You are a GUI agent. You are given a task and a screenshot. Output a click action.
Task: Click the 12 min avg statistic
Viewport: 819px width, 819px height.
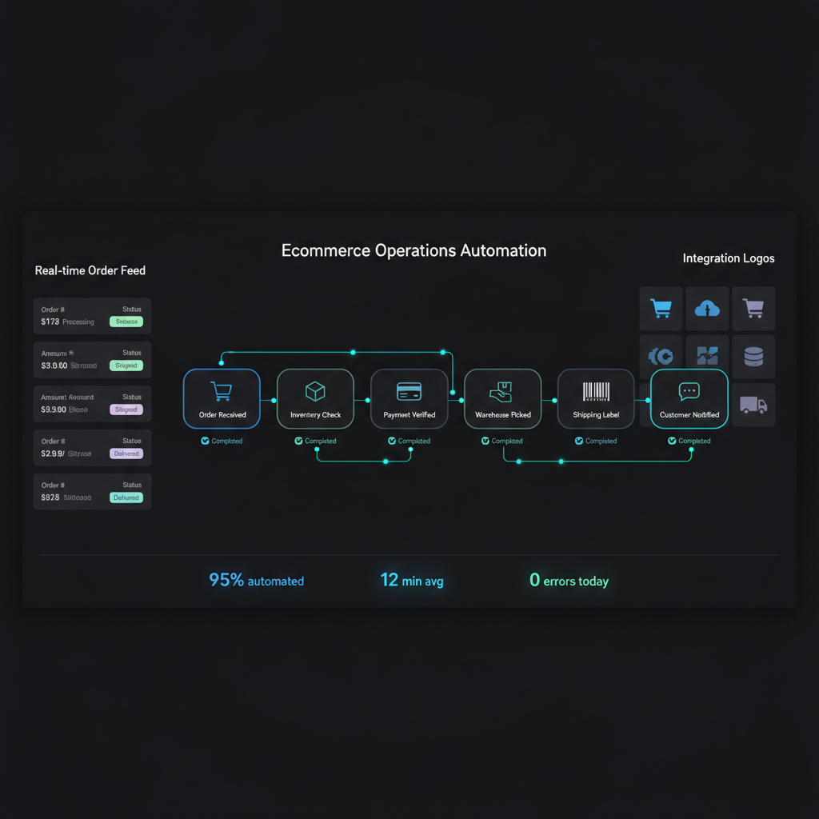pyautogui.click(x=412, y=581)
